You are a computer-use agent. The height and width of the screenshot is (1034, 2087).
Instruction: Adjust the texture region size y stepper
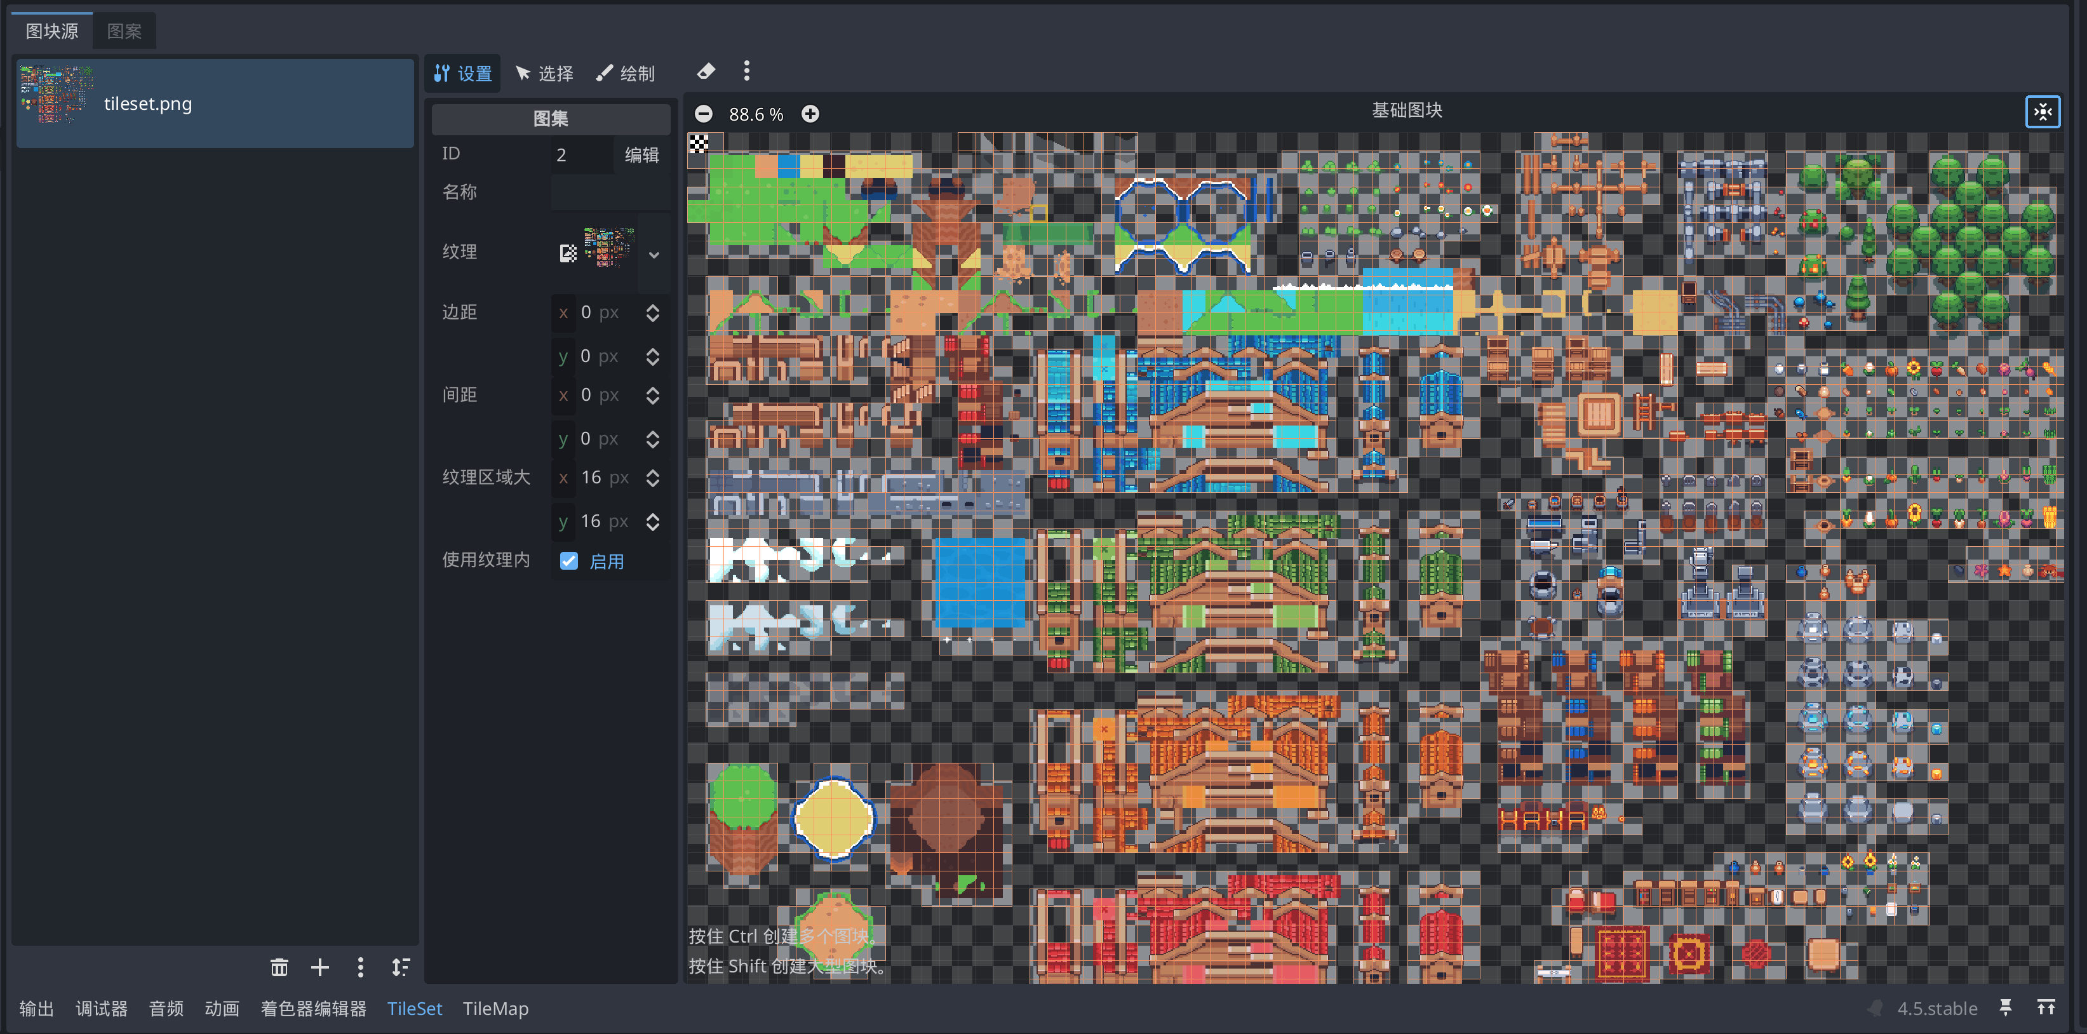tap(652, 522)
